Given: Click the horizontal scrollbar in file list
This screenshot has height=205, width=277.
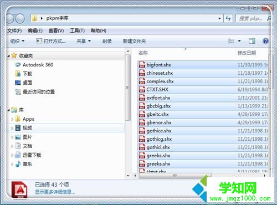Looking at the screenshot, I should [x=175, y=176].
